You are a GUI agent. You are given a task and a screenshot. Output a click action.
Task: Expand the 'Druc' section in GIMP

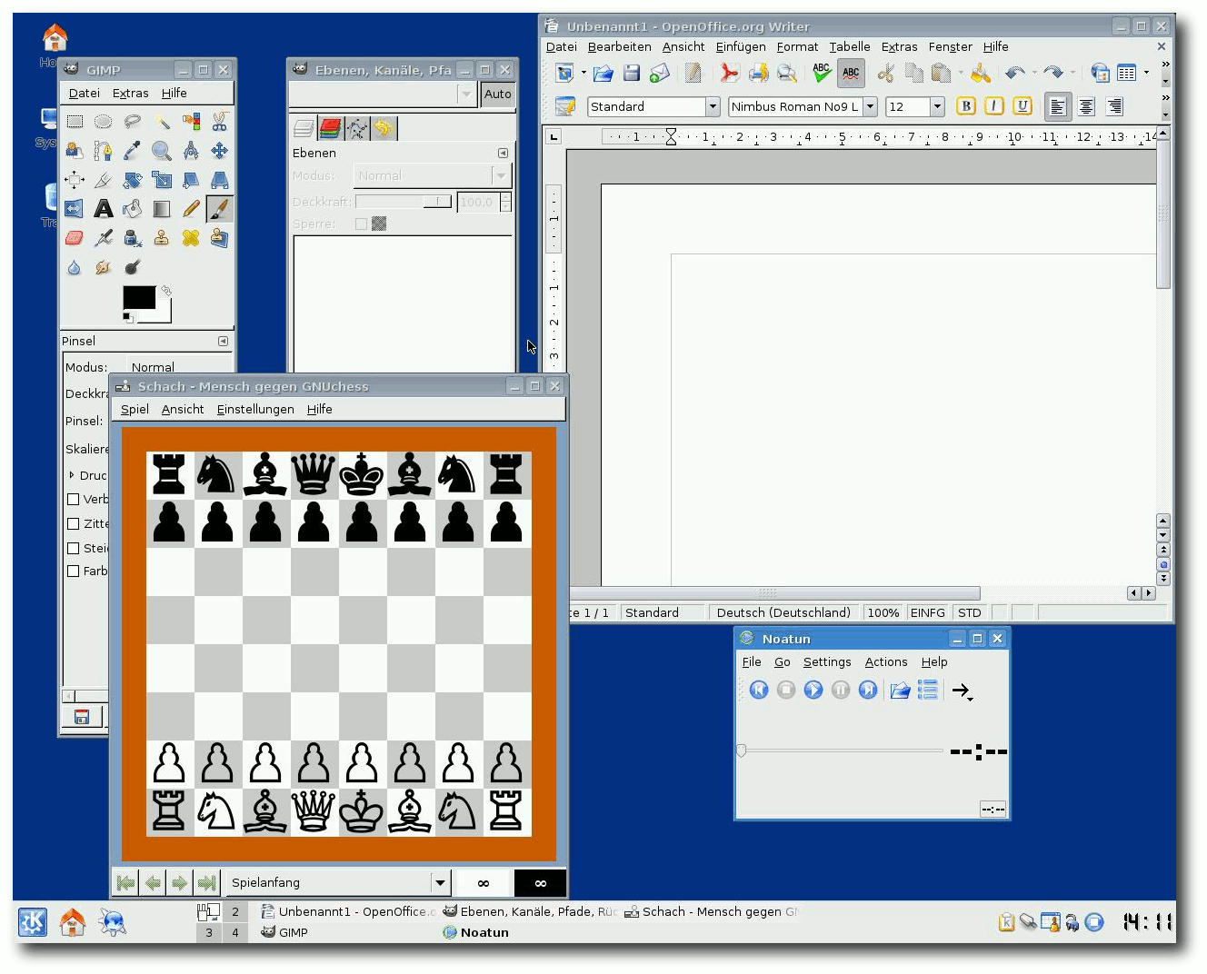pyautogui.click(x=72, y=475)
